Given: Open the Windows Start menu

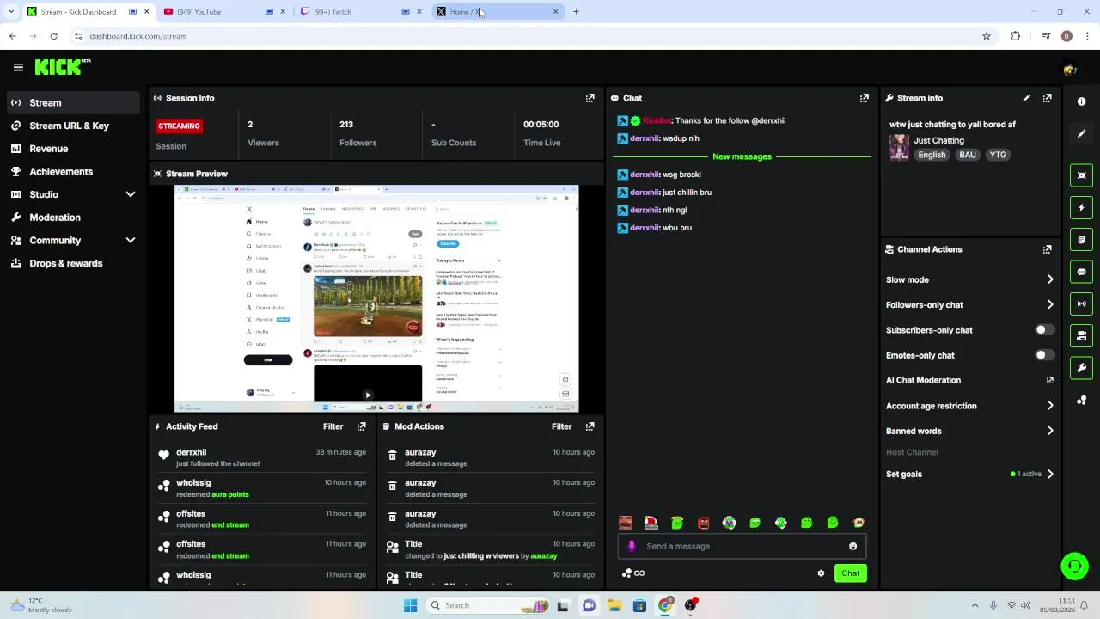Looking at the screenshot, I should point(410,605).
